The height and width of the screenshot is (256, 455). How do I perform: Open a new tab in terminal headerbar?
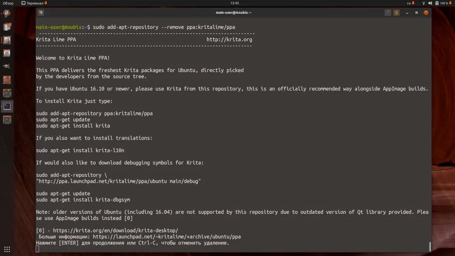40,12
